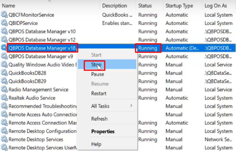Sort by the Log On As column header
The image size is (236, 151).
pyautogui.click(x=216, y=6)
